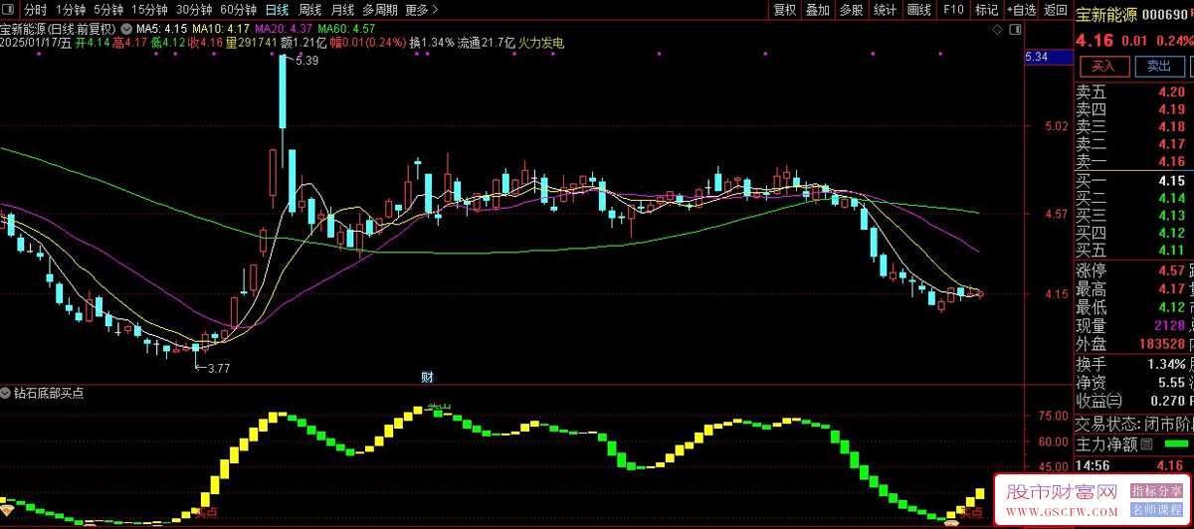Select the 30分钟 timeframe tab
1194x529 pixels.
(194, 9)
